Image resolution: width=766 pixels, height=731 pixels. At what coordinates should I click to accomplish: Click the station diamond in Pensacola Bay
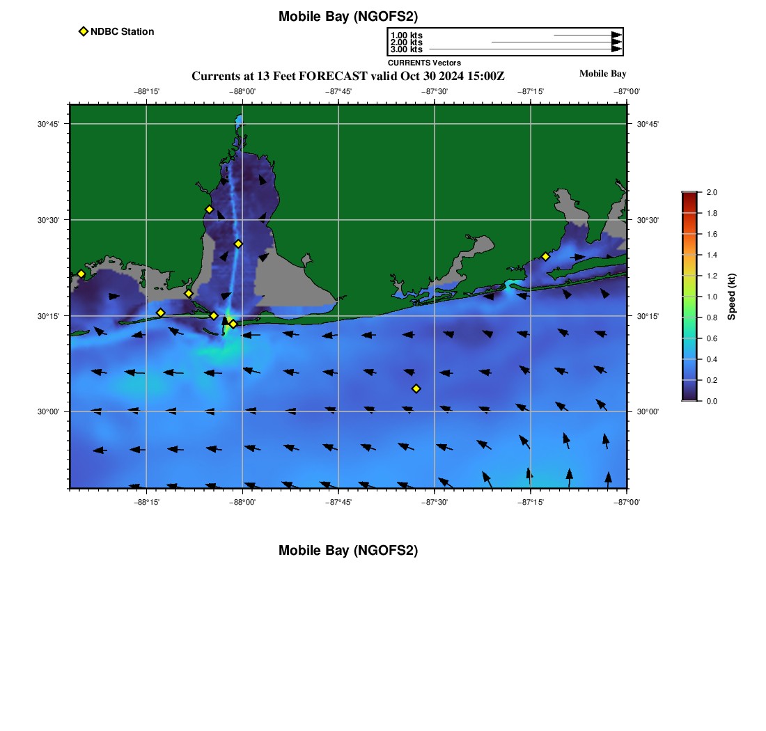[545, 256]
